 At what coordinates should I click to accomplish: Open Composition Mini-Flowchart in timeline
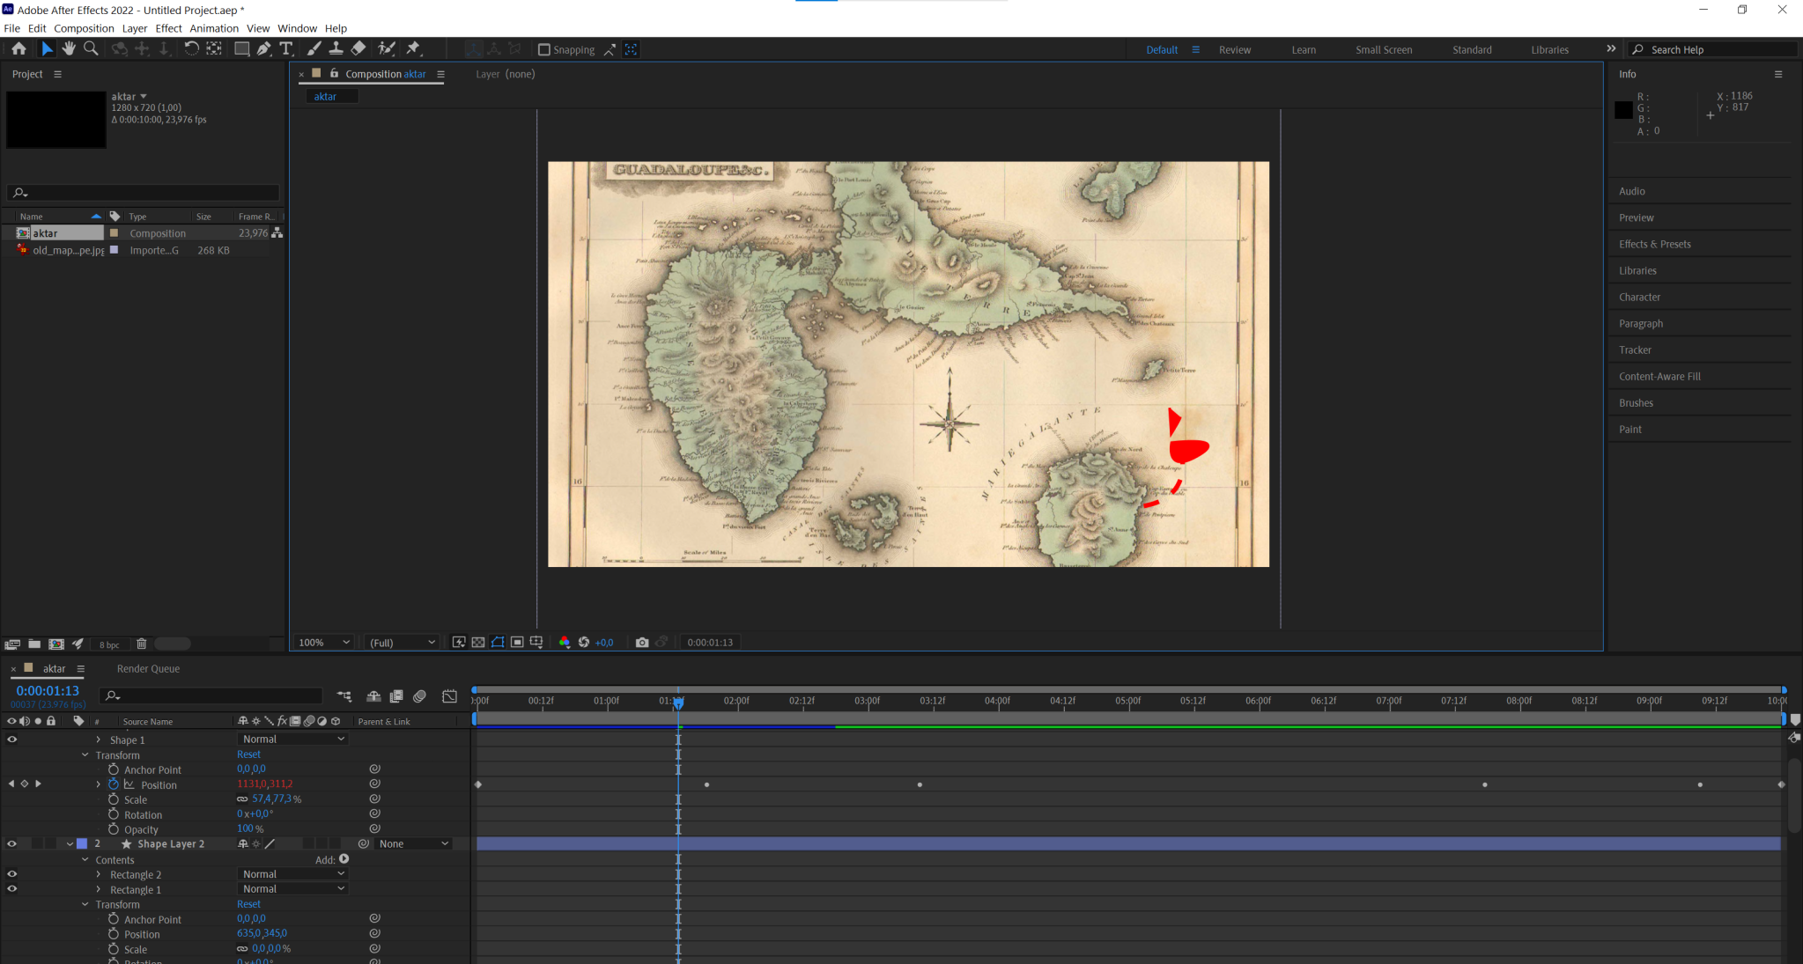[x=344, y=696]
